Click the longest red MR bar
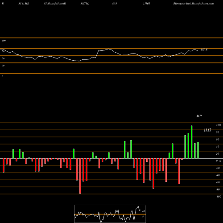Image resolution: width=223 pixels, height=223 pixels. click(x=80, y=176)
